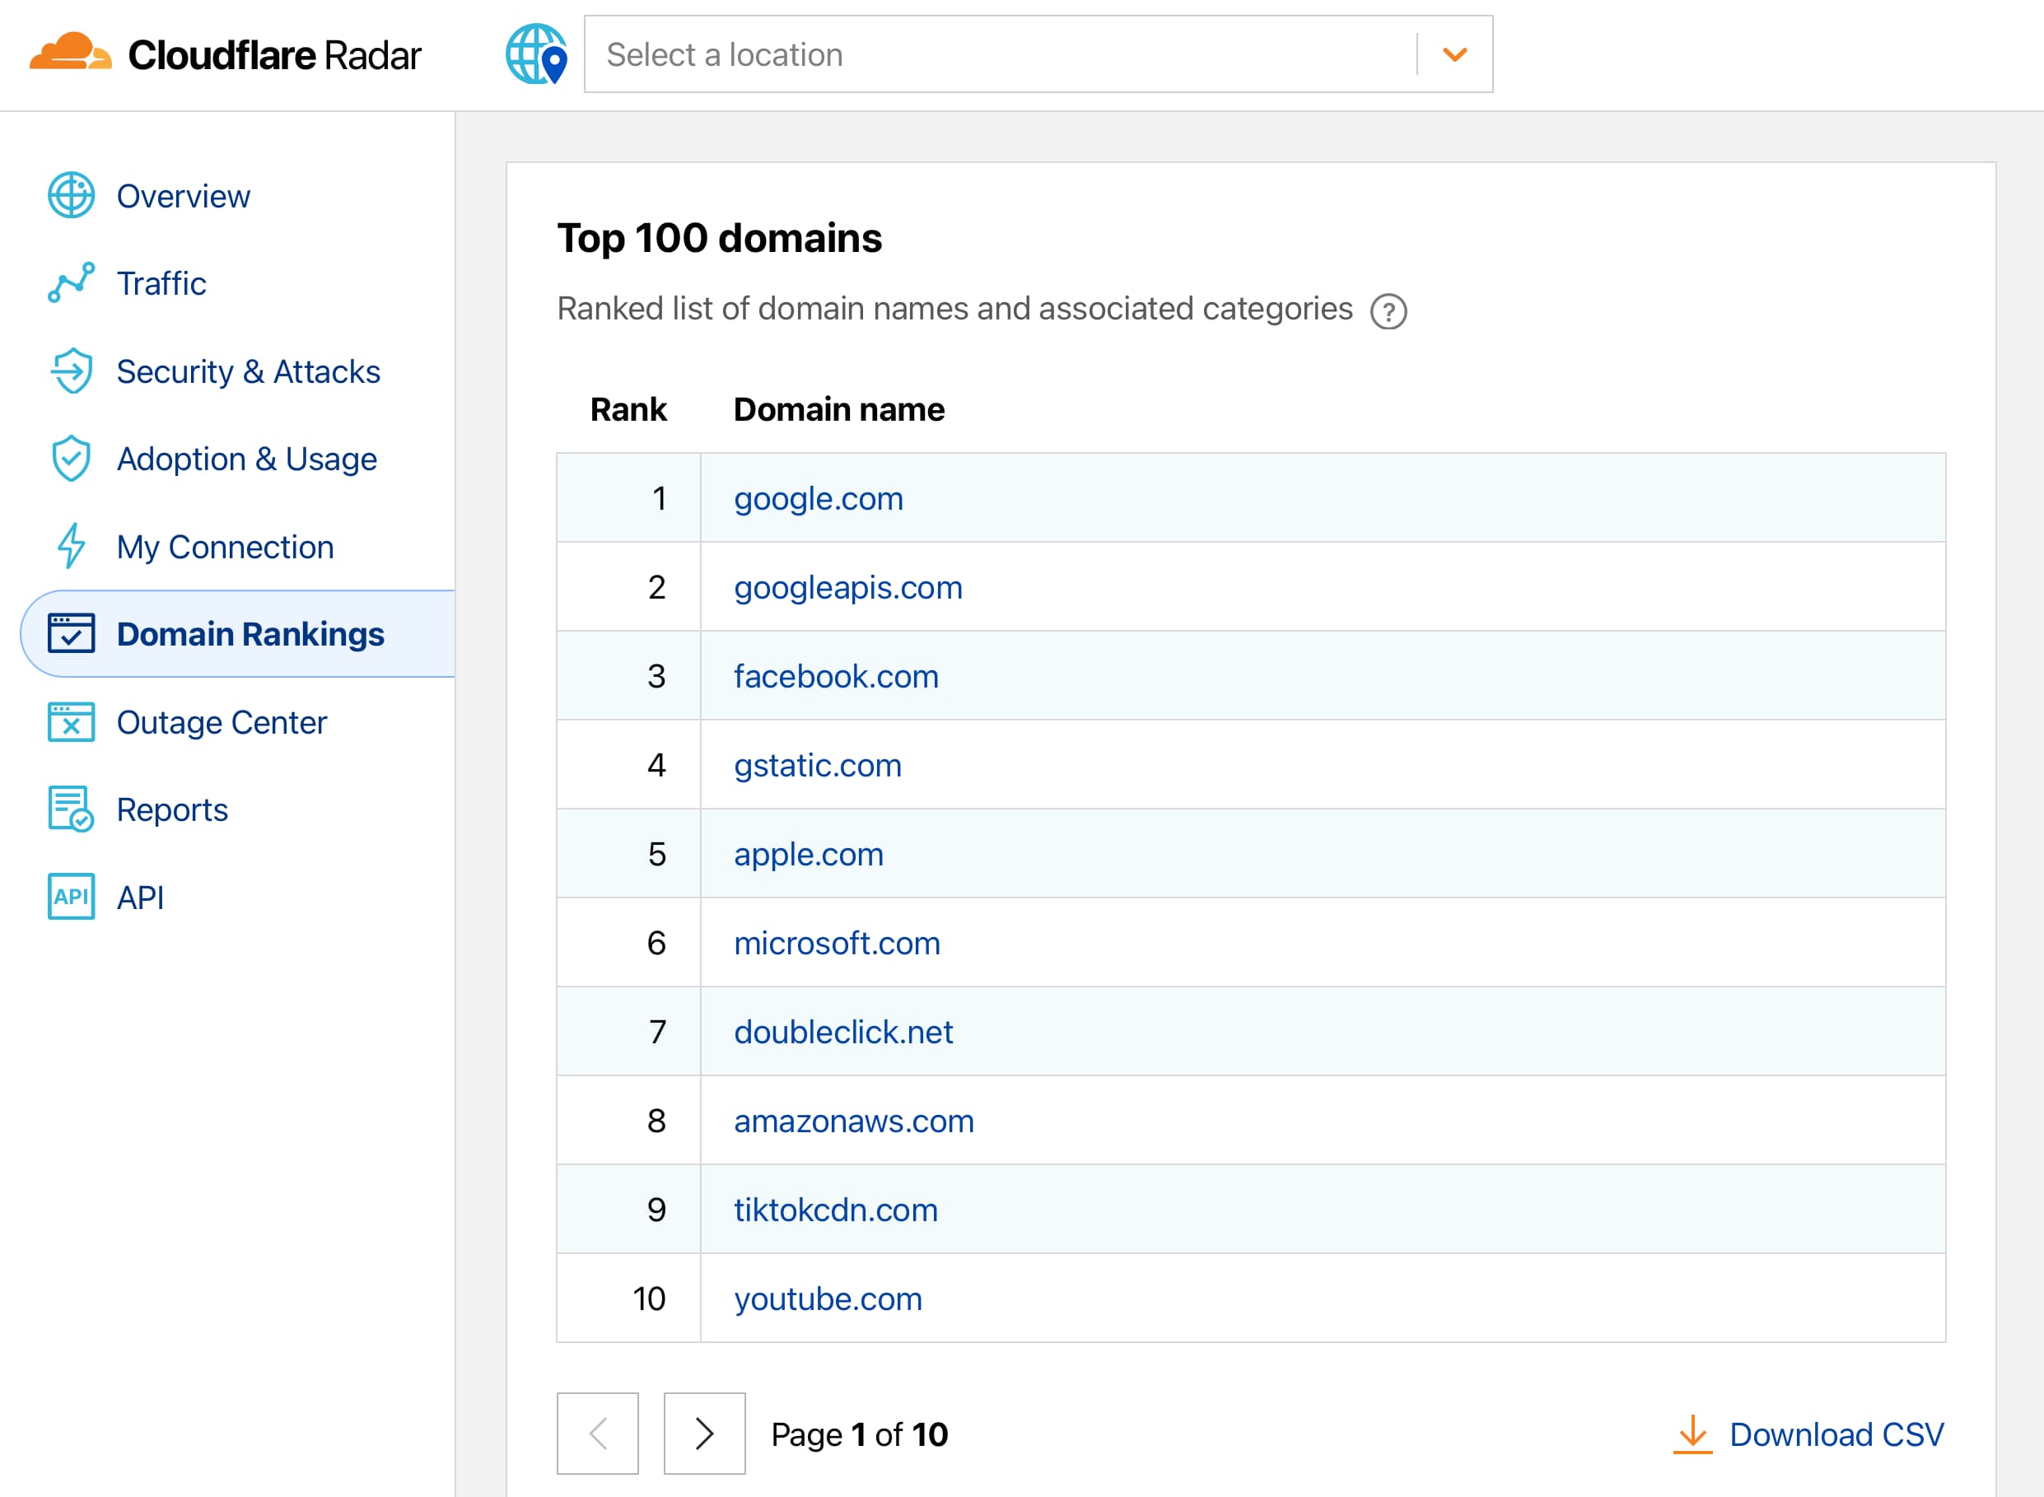2044x1497 pixels.
Task: Click the Rank column header
Action: (628, 409)
